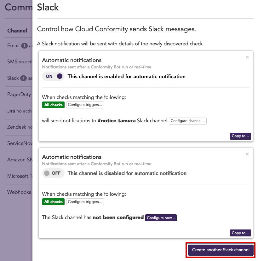Select the SMS channel in sidebar
Screen dimensions: 258x261
pyautogui.click(x=13, y=62)
